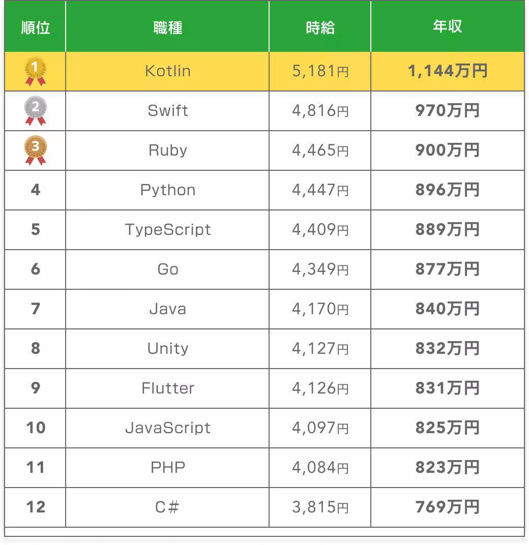The image size is (529, 545).
Task: Click the Python row name
Action: [167, 190]
